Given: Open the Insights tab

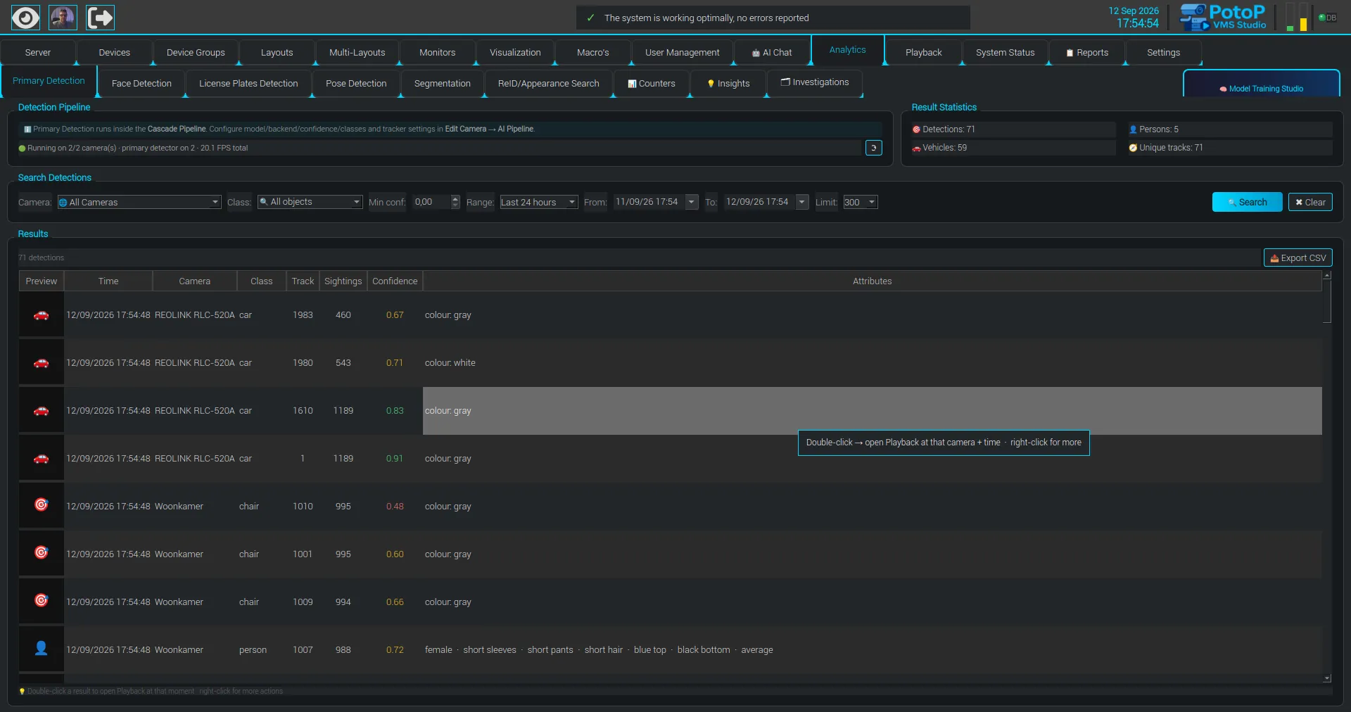Looking at the screenshot, I should pyautogui.click(x=728, y=84).
